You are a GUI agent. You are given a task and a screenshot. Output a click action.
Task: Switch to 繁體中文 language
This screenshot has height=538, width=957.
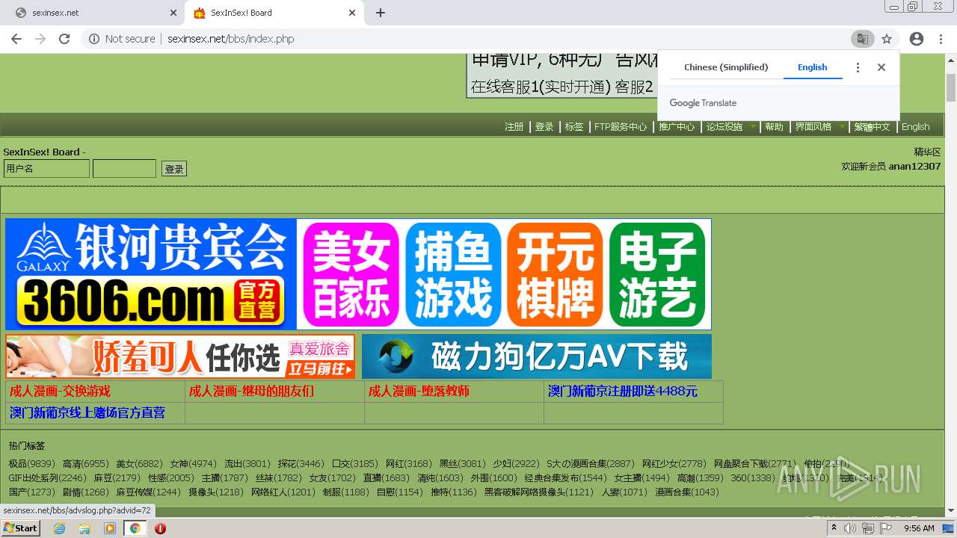[x=873, y=127]
